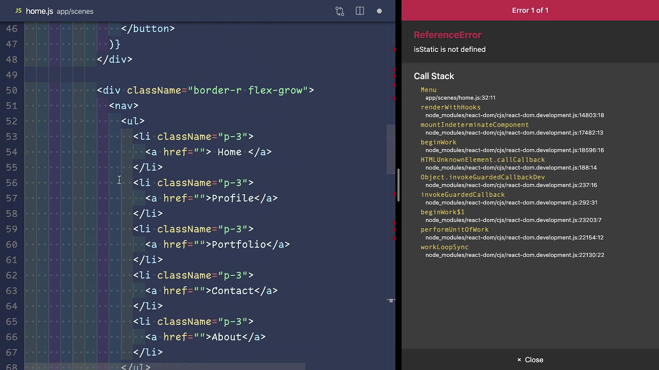Select the JS file icon on home.js tab

[19, 11]
